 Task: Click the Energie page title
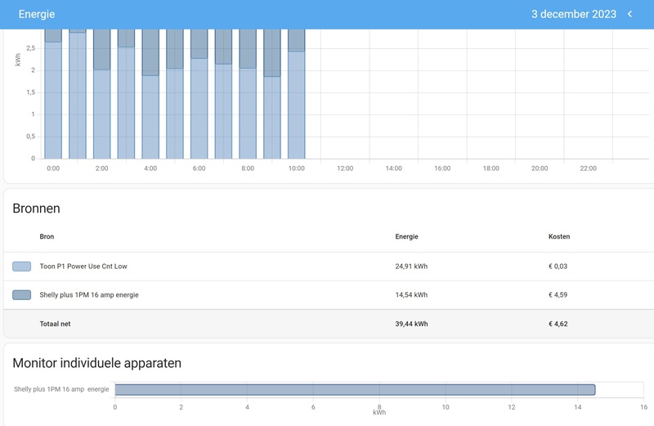pyautogui.click(x=37, y=14)
